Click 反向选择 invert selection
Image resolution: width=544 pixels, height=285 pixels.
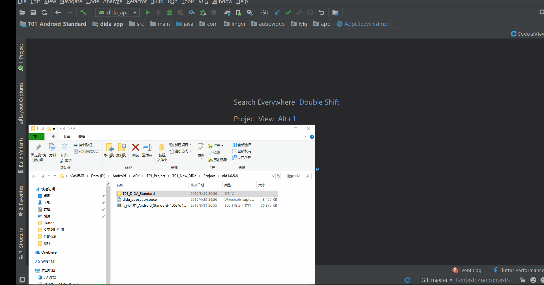pyautogui.click(x=242, y=157)
